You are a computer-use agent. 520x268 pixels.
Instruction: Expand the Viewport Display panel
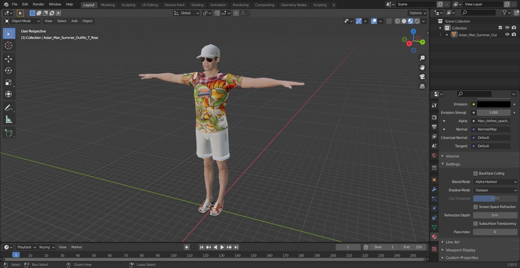(x=460, y=250)
